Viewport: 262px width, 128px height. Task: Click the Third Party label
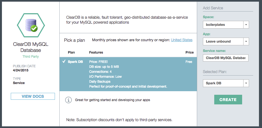pos(31,57)
